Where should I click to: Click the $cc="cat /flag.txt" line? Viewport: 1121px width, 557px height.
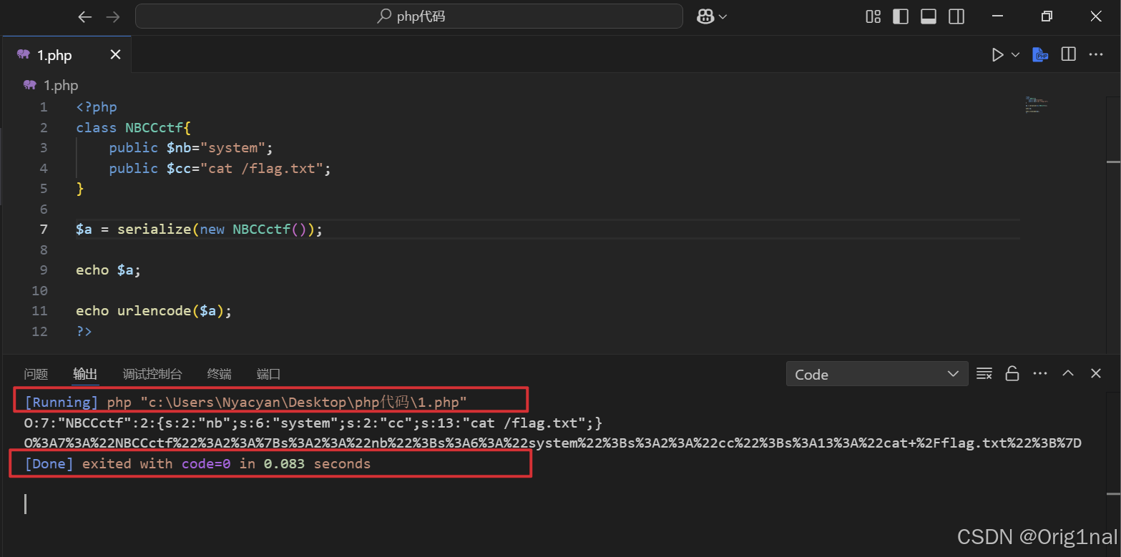point(220,169)
